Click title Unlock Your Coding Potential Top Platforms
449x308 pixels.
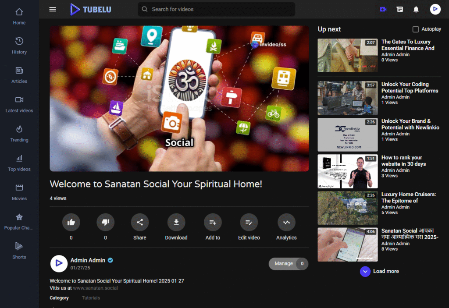click(x=410, y=88)
